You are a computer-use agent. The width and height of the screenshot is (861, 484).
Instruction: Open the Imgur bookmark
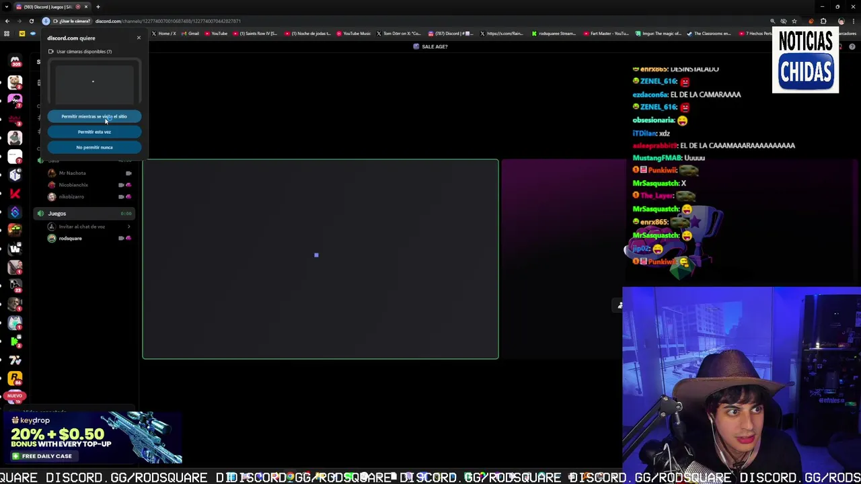click(x=659, y=34)
